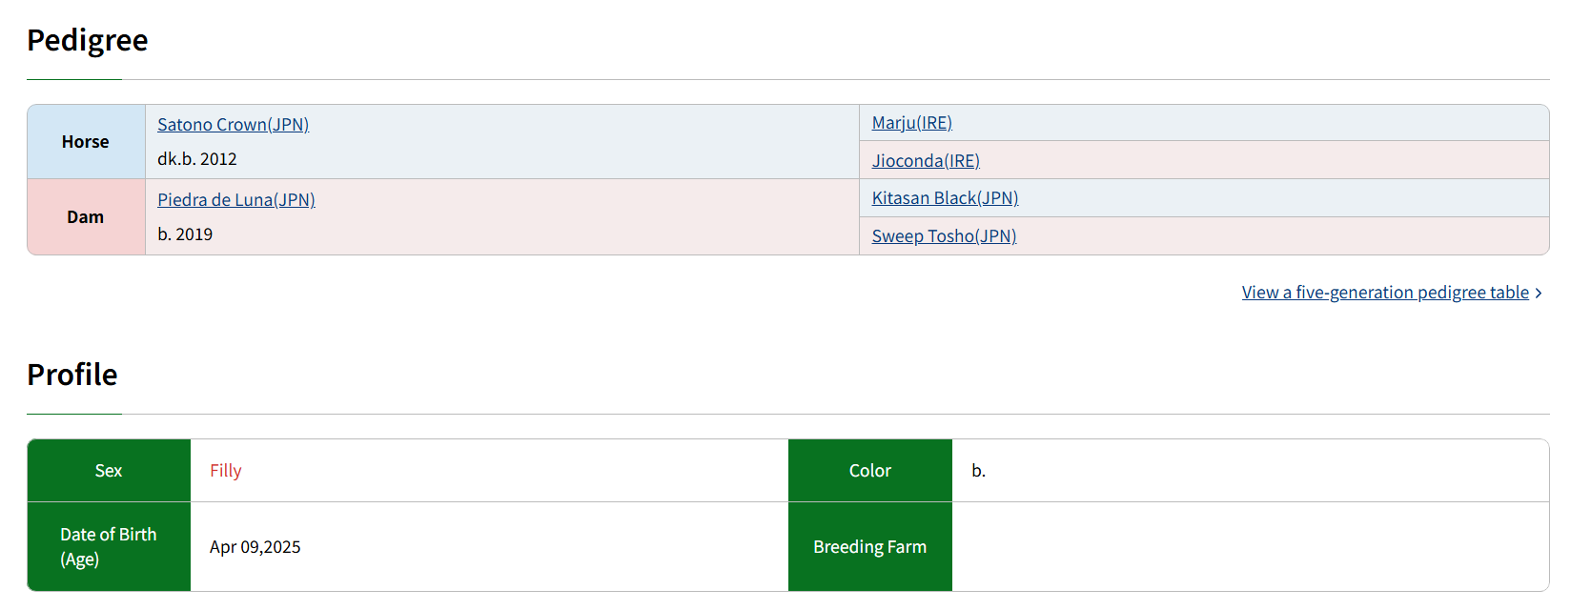
Task: Click the dk.b. 2012 text under Satono Crown
Action: [x=197, y=159]
